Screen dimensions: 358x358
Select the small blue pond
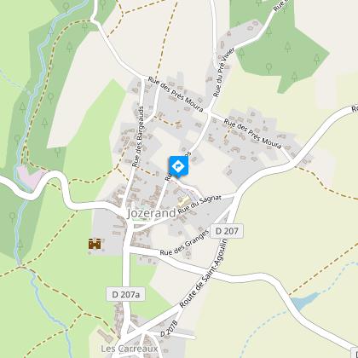click(305, 301)
